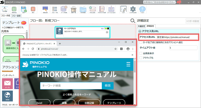201x108 pixels.
Task: Click the 汎用系 template category label
Action: point(5,31)
